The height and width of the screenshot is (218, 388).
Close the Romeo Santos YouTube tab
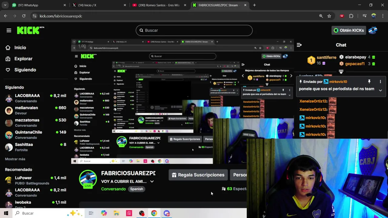tap(185, 5)
